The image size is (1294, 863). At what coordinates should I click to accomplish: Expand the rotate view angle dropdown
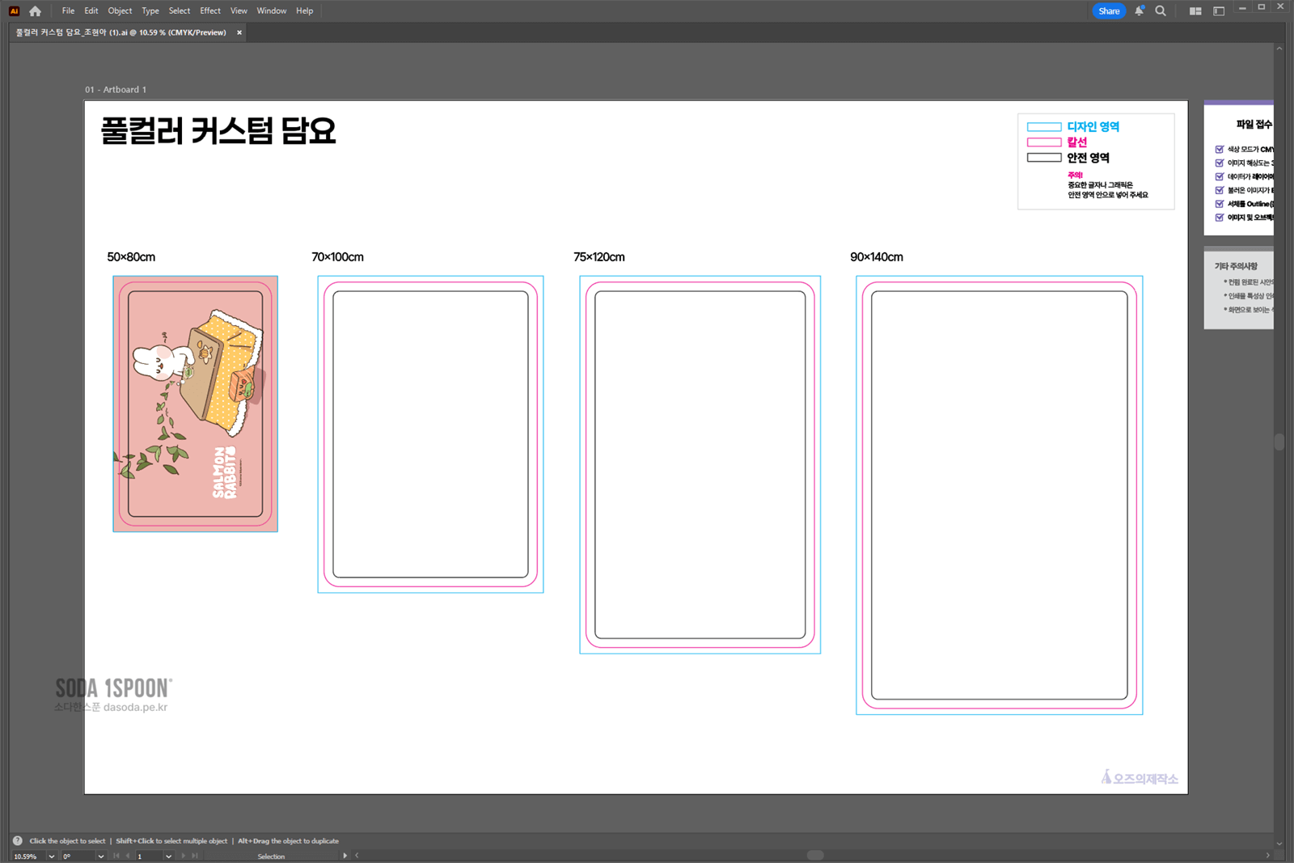(x=100, y=856)
